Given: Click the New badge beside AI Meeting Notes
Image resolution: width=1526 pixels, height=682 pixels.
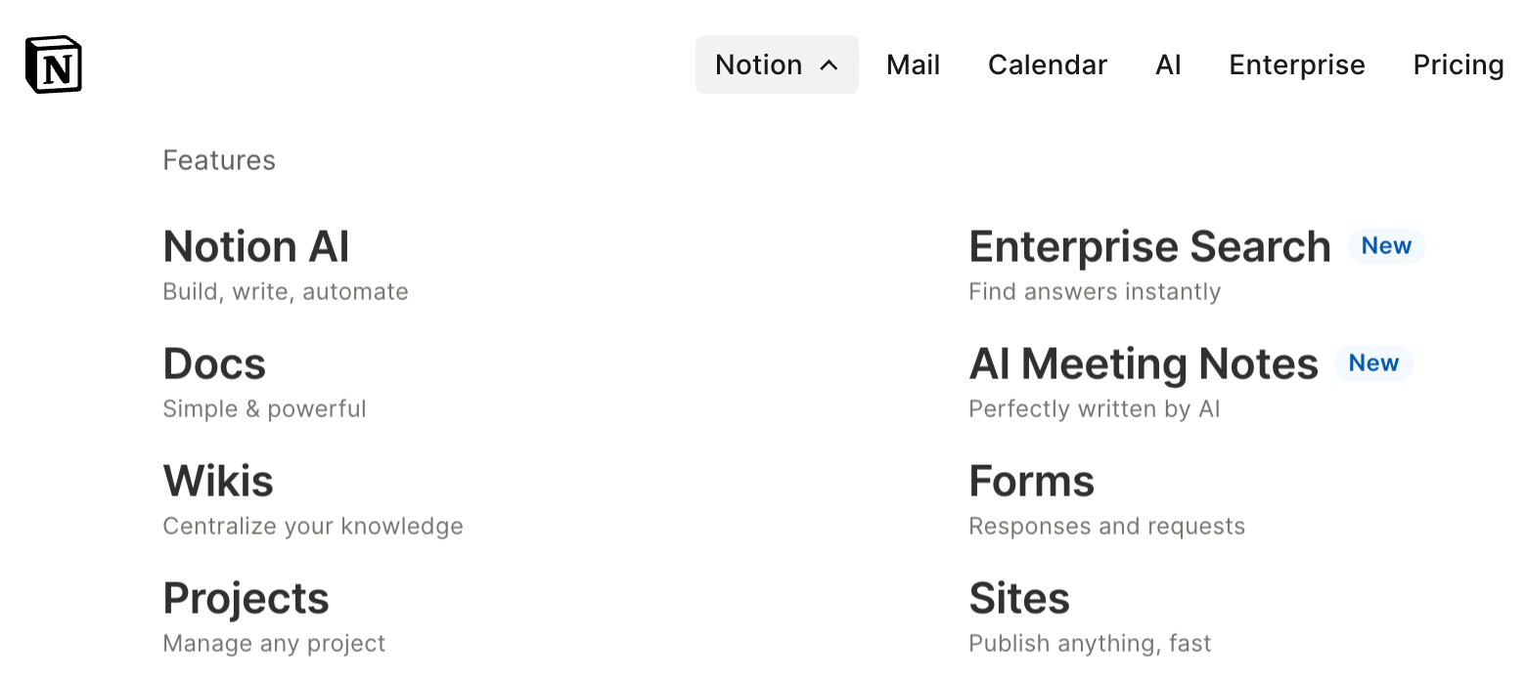Looking at the screenshot, I should tap(1373, 363).
